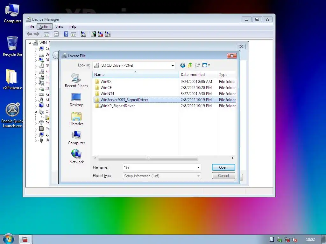The width and height of the screenshot is (326, 244).
Task: Select the WinCE folder
Action: [164, 88]
